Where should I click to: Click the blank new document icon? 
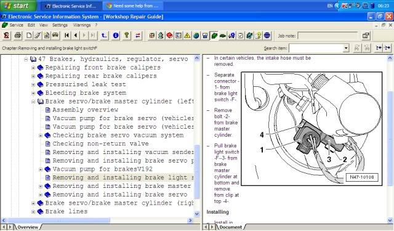(29, 36)
